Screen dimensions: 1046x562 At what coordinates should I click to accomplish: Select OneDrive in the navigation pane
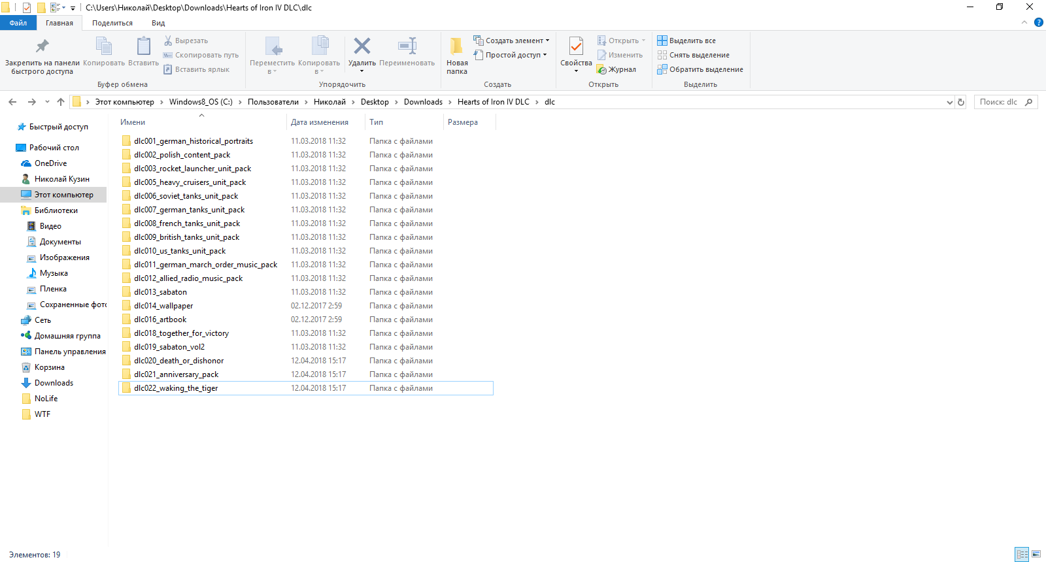coord(50,163)
